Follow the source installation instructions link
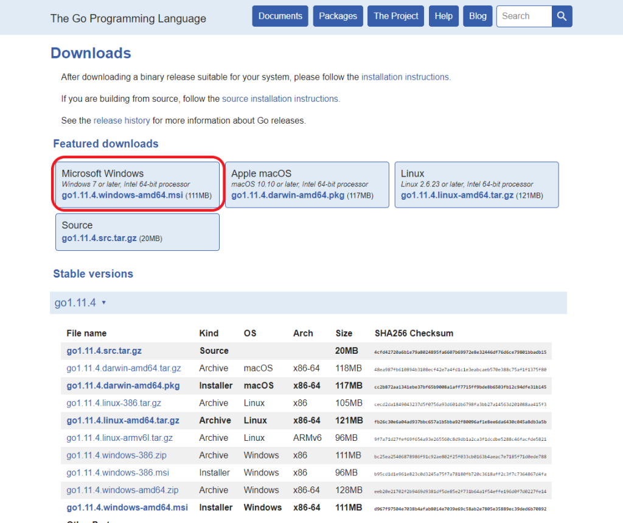 [x=280, y=99]
